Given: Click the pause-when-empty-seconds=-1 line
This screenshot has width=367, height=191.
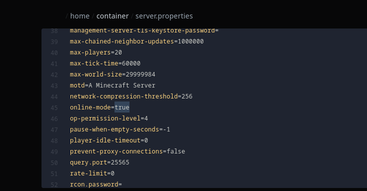Looking at the screenshot, I should point(120,129).
